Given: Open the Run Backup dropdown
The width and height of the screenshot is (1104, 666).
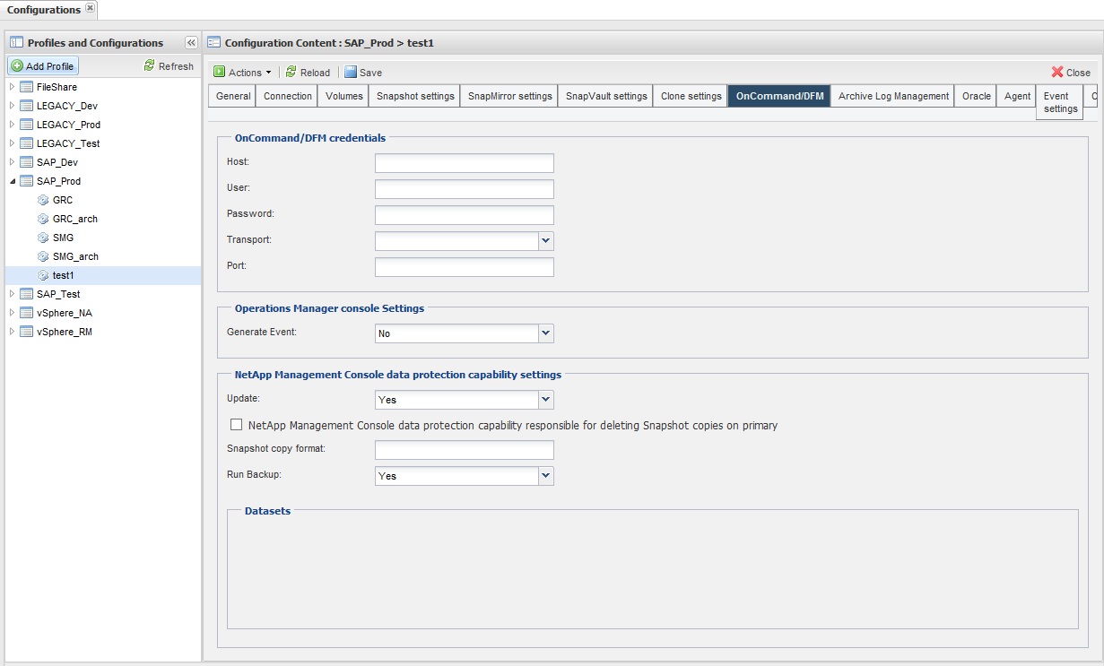Looking at the screenshot, I should pos(545,476).
